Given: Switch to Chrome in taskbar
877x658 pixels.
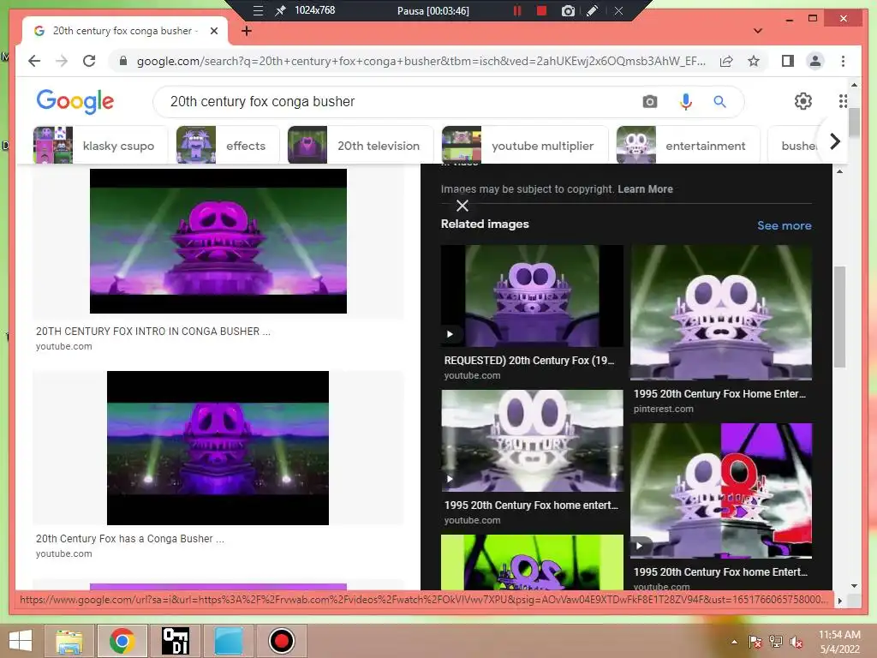Looking at the screenshot, I should click(x=122, y=641).
